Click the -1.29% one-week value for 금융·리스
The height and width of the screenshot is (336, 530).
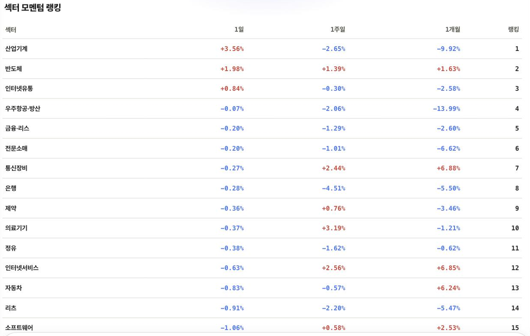[x=334, y=129]
